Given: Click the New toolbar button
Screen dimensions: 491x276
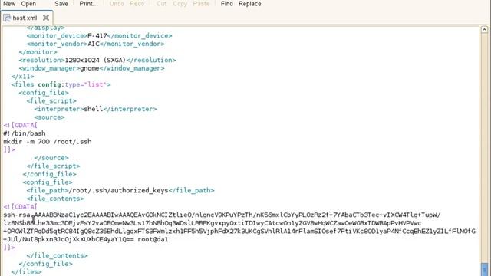Looking at the screenshot, I should 9,4.
